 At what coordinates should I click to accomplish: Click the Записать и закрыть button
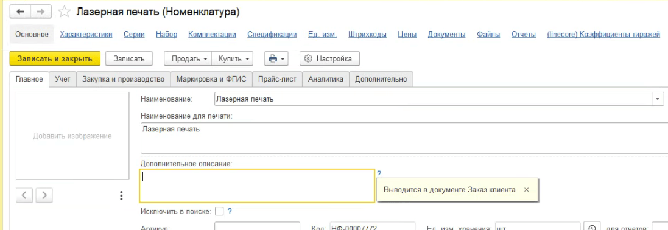55,59
